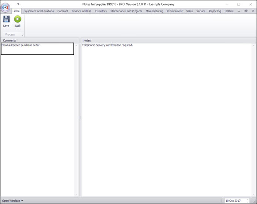Open the Manufacturing ribbon tab
257x204 pixels.
click(x=154, y=11)
